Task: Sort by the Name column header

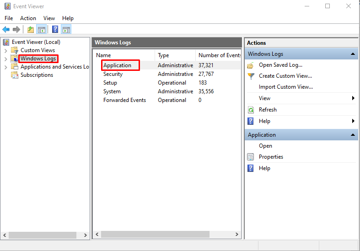Action: coord(124,55)
